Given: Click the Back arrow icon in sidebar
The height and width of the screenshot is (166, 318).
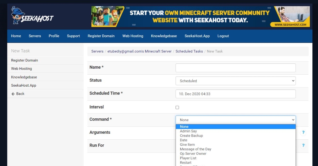Looking at the screenshot, I should tap(13, 94).
